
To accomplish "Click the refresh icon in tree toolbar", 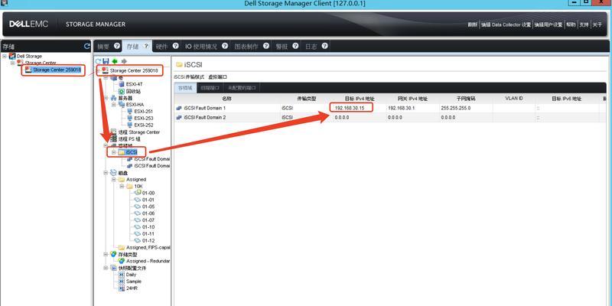I will coord(99,62).
